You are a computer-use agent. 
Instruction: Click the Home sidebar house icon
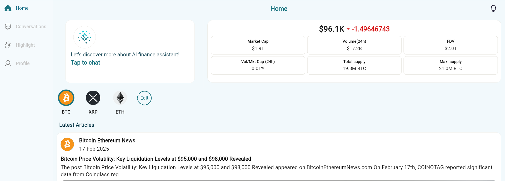[x=8, y=8]
